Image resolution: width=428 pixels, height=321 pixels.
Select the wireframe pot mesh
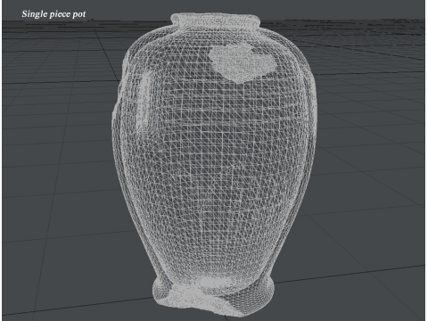(x=214, y=165)
